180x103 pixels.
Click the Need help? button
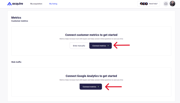(149, 4)
